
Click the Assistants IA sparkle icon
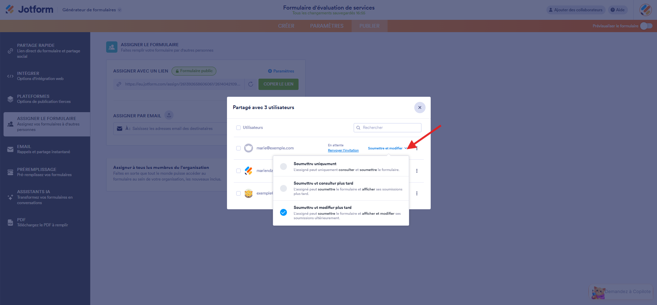click(x=10, y=197)
